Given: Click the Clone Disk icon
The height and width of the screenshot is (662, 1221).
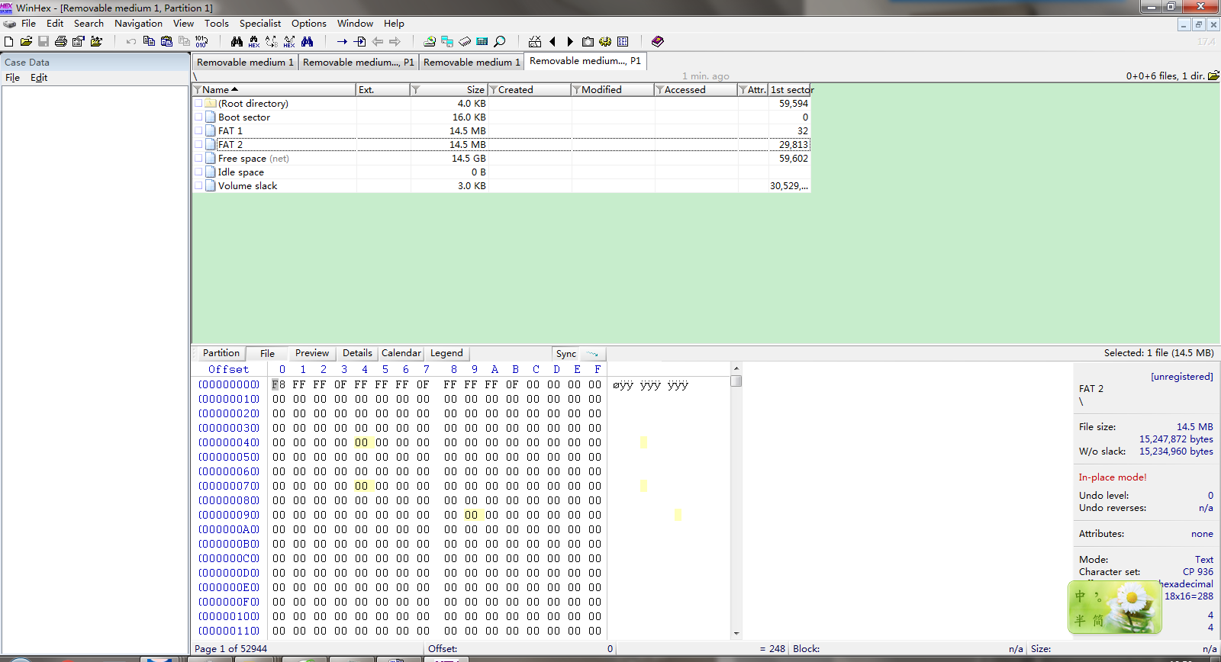Looking at the screenshot, I should (447, 41).
